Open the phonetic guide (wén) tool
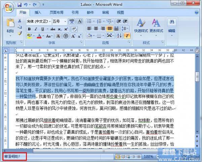The height and width of the screenshot is (162, 202). pos(72,21)
